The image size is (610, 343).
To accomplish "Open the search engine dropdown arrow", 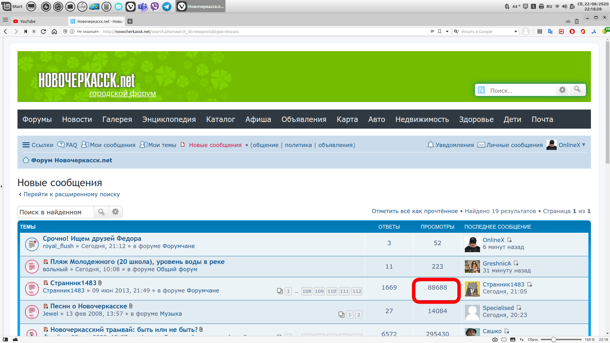I will click(516, 31).
